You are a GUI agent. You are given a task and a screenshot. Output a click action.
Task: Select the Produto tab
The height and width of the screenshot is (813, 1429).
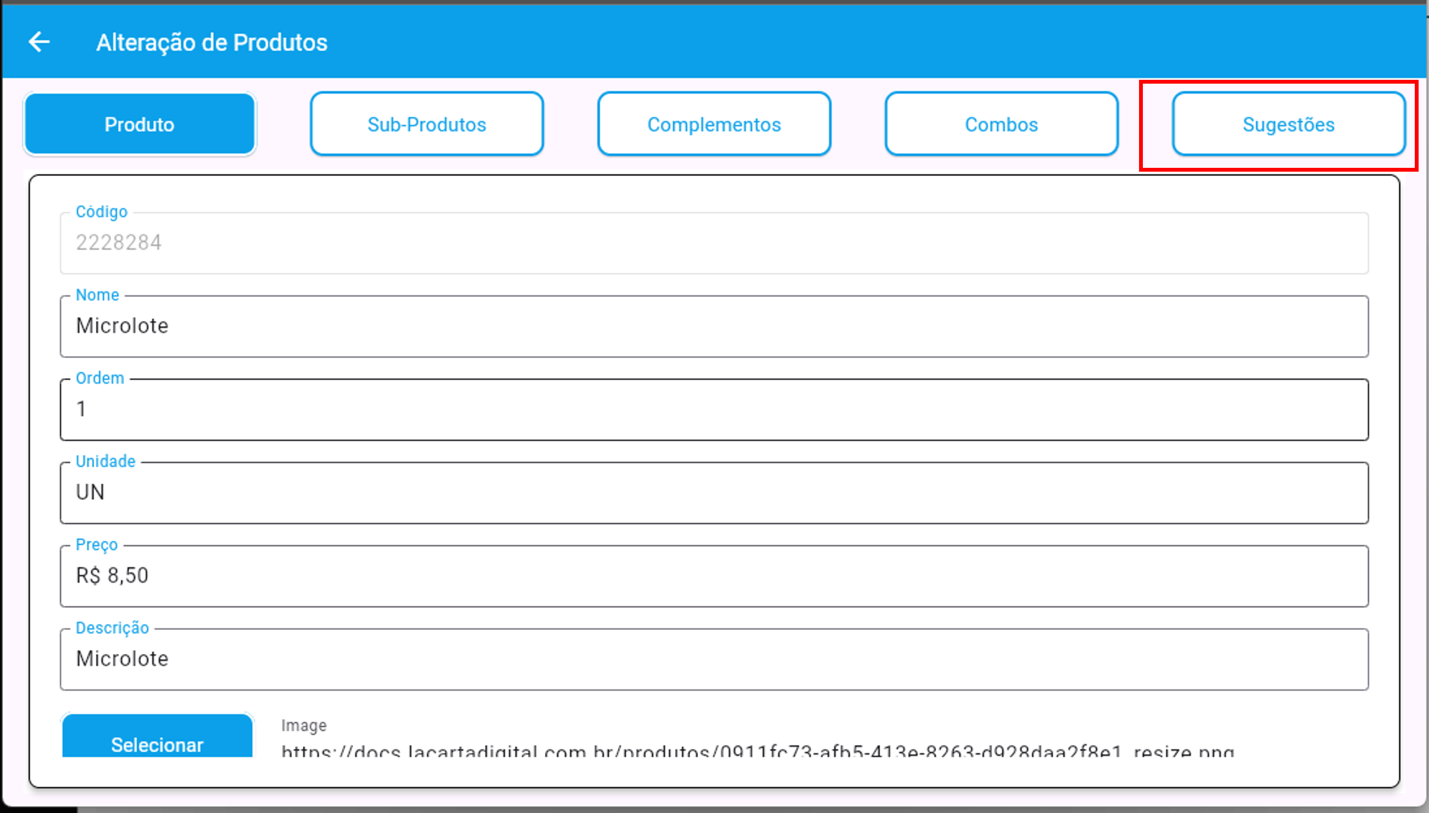tap(140, 124)
